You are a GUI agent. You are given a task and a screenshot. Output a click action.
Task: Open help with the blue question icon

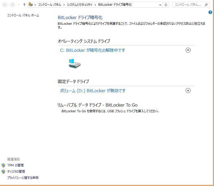(x=210, y=12)
